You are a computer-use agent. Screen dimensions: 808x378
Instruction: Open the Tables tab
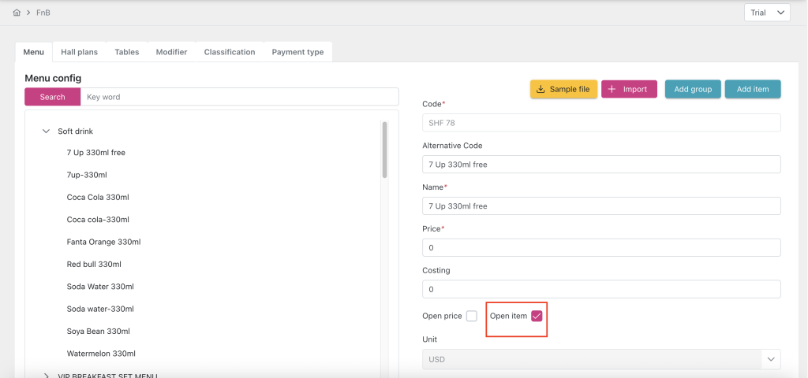(126, 52)
